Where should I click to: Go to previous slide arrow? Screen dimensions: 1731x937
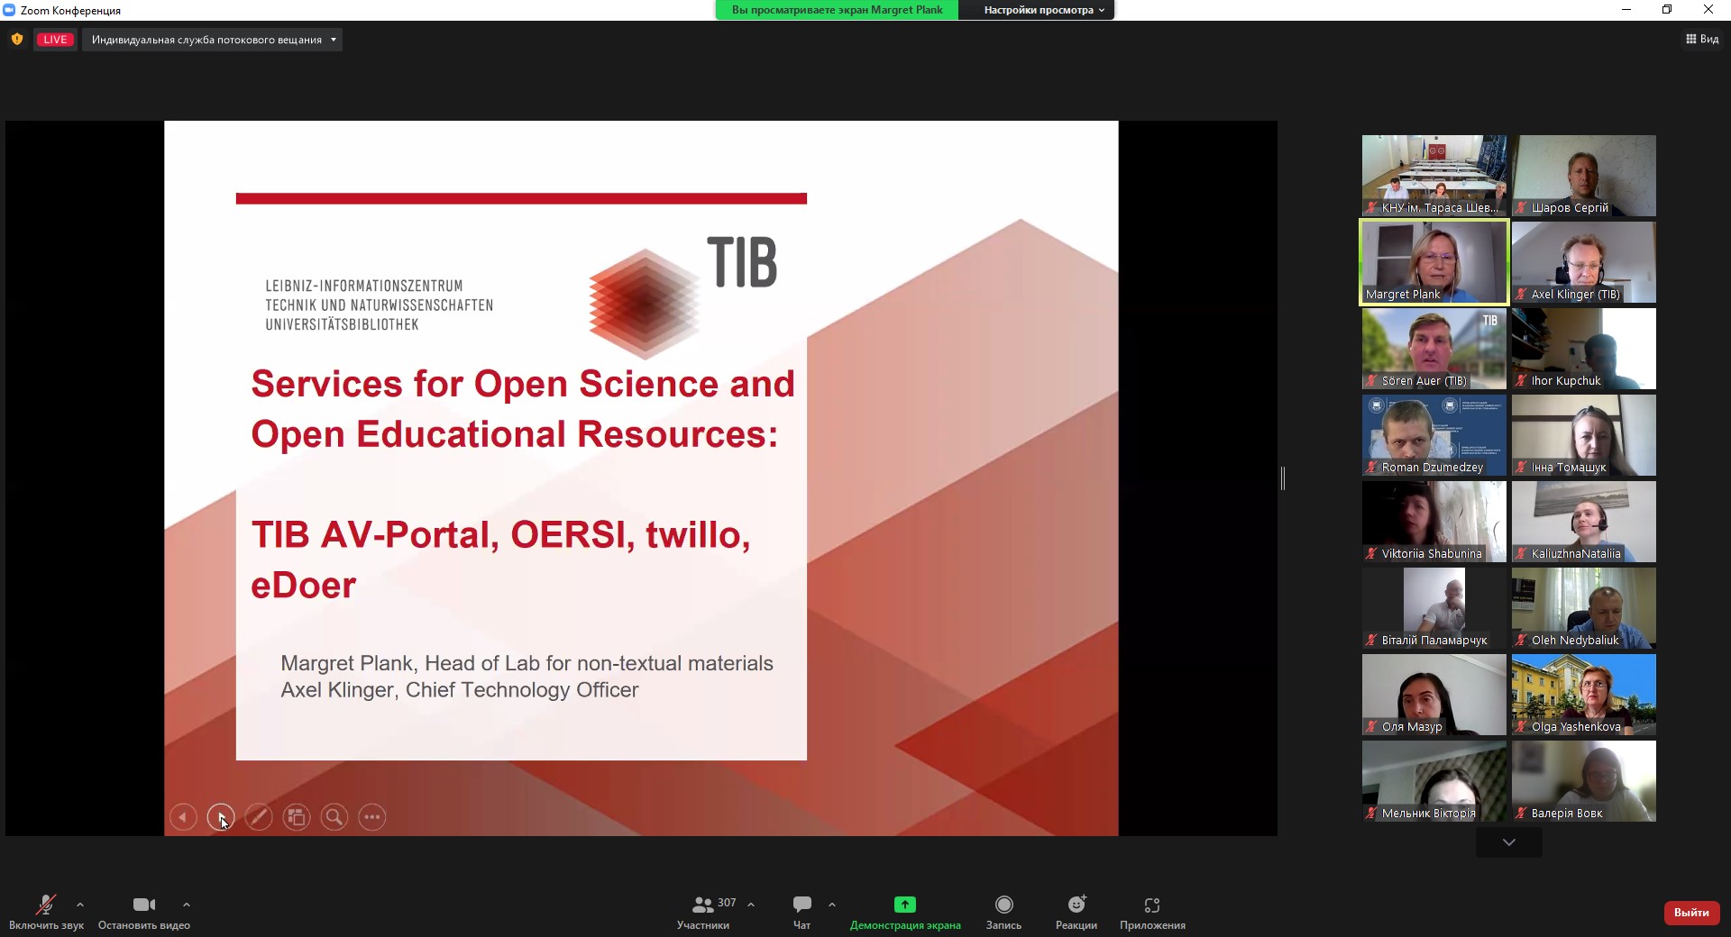pos(183,817)
